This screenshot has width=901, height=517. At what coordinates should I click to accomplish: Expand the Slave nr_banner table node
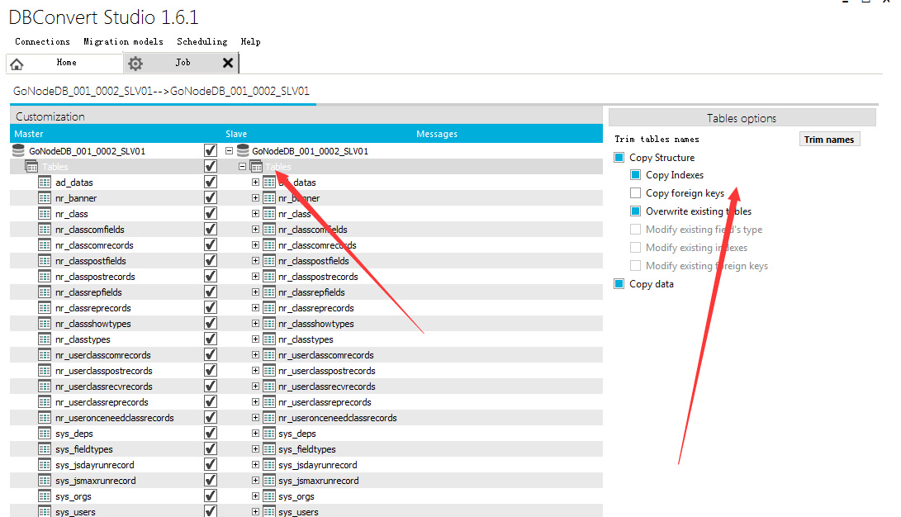tap(256, 197)
